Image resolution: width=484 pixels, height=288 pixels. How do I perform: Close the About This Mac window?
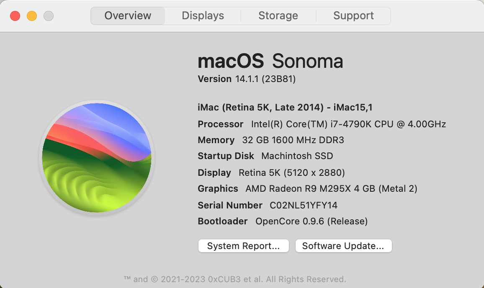(15, 16)
